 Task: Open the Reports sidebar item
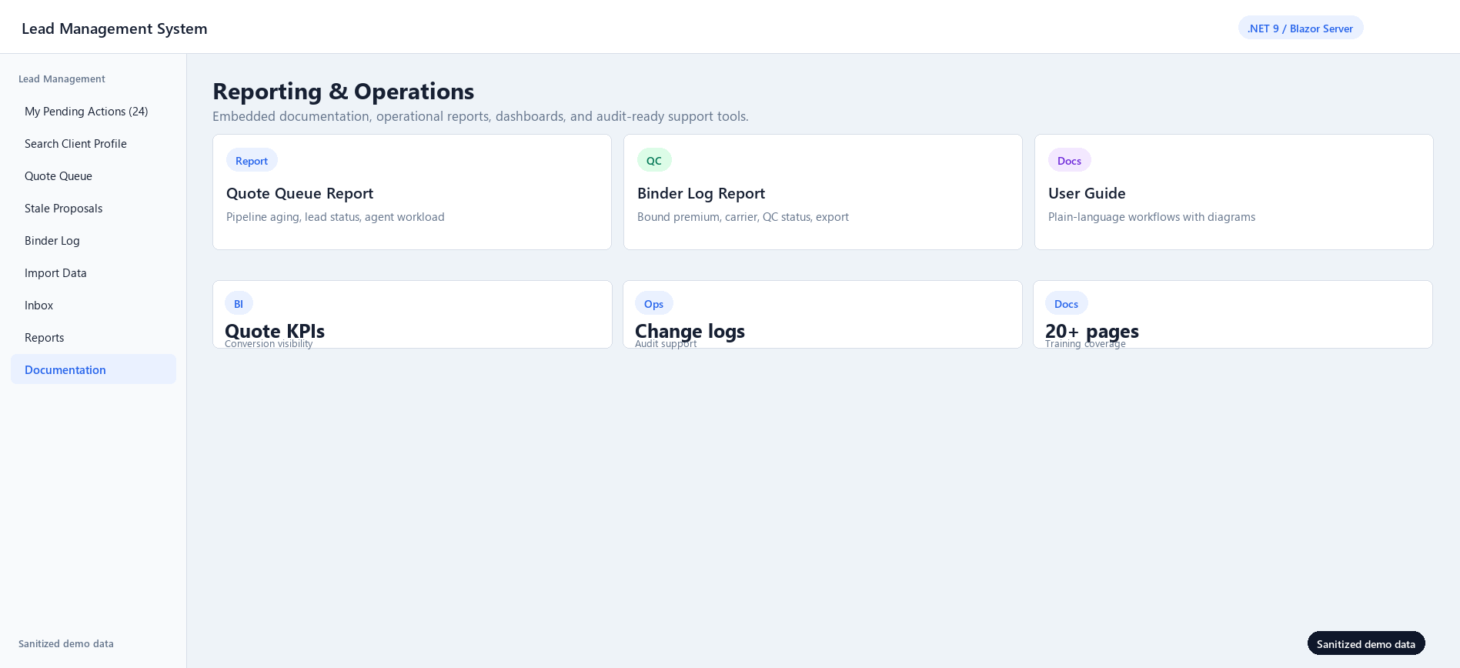[x=93, y=338]
